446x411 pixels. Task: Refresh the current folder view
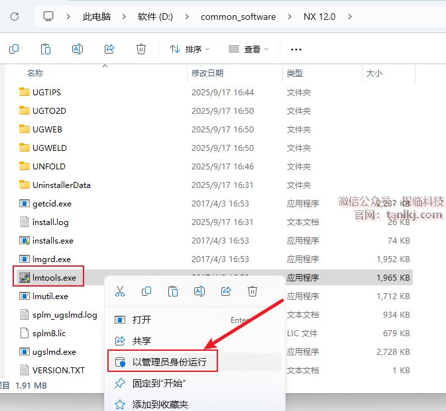(x=15, y=17)
